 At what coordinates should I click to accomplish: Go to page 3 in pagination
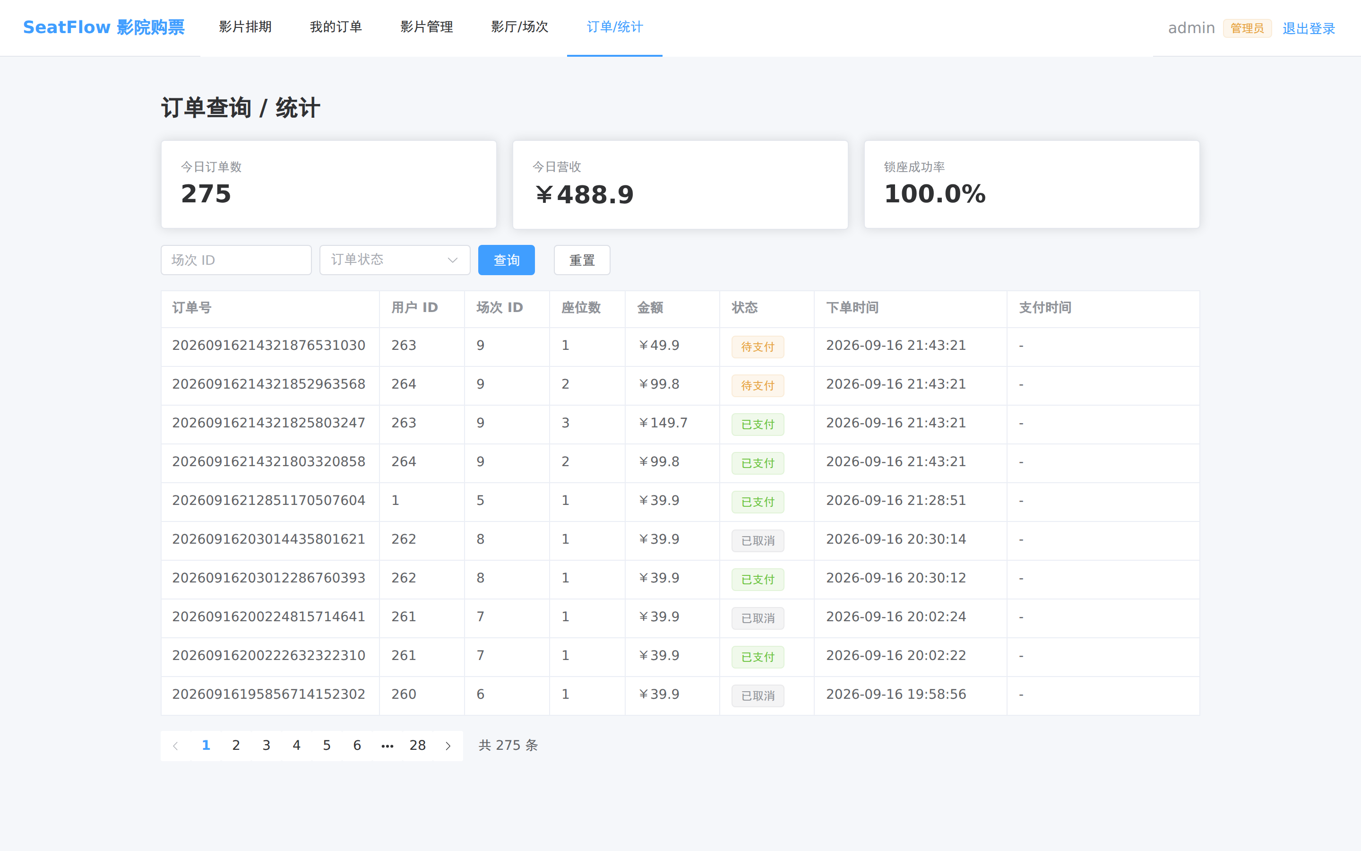267,746
